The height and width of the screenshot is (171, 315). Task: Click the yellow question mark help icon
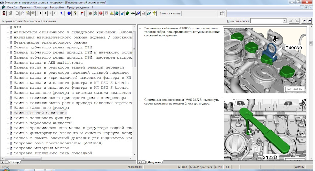pos(75,13)
